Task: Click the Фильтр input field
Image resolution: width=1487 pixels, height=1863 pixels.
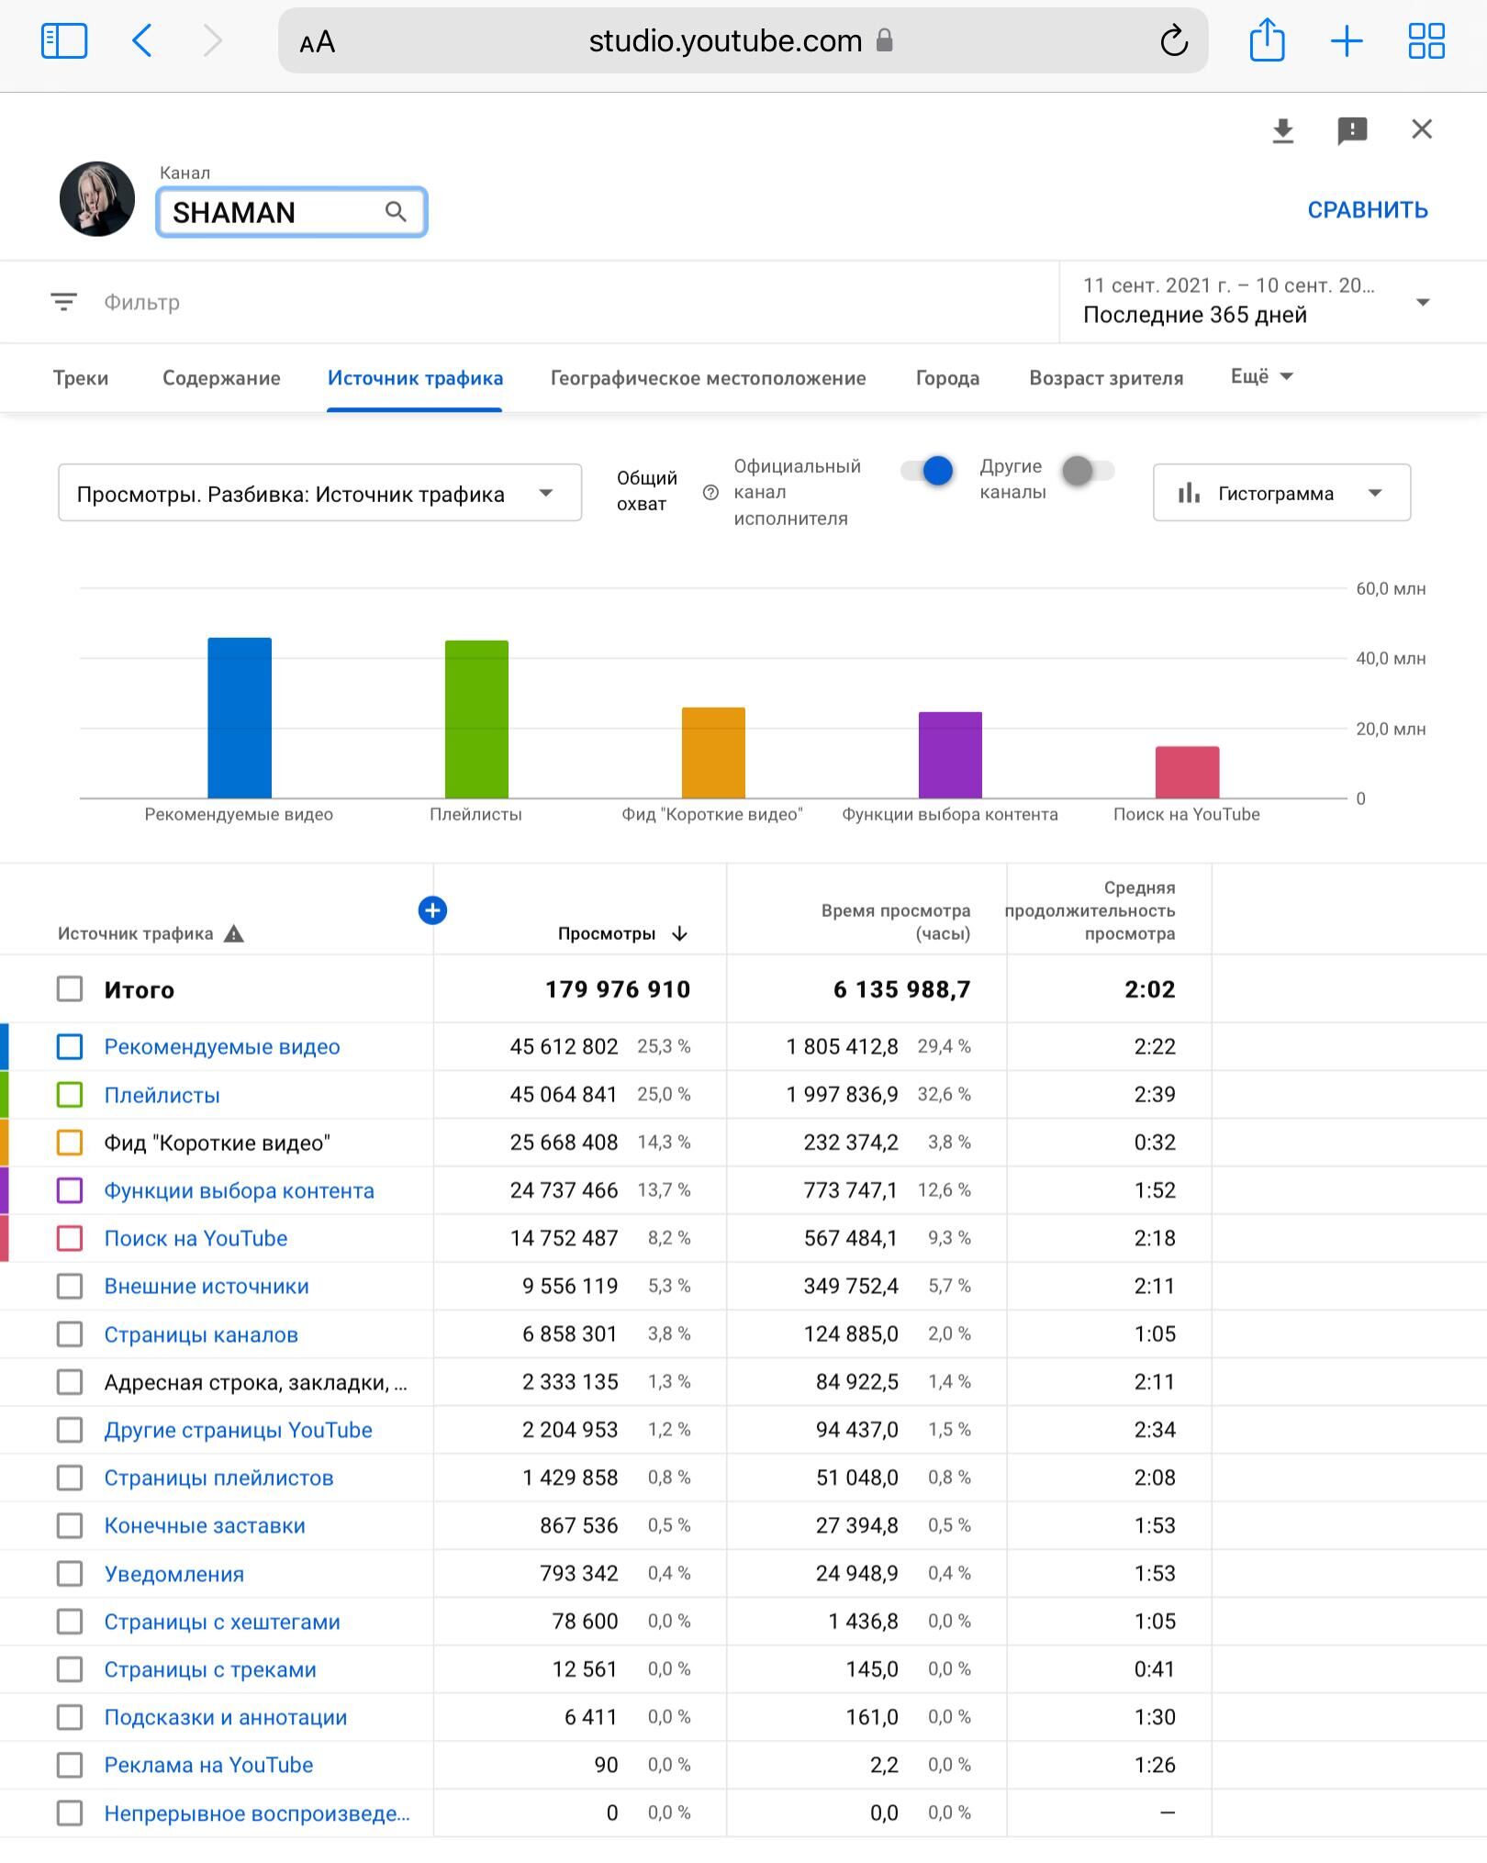Action: tap(141, 302)
